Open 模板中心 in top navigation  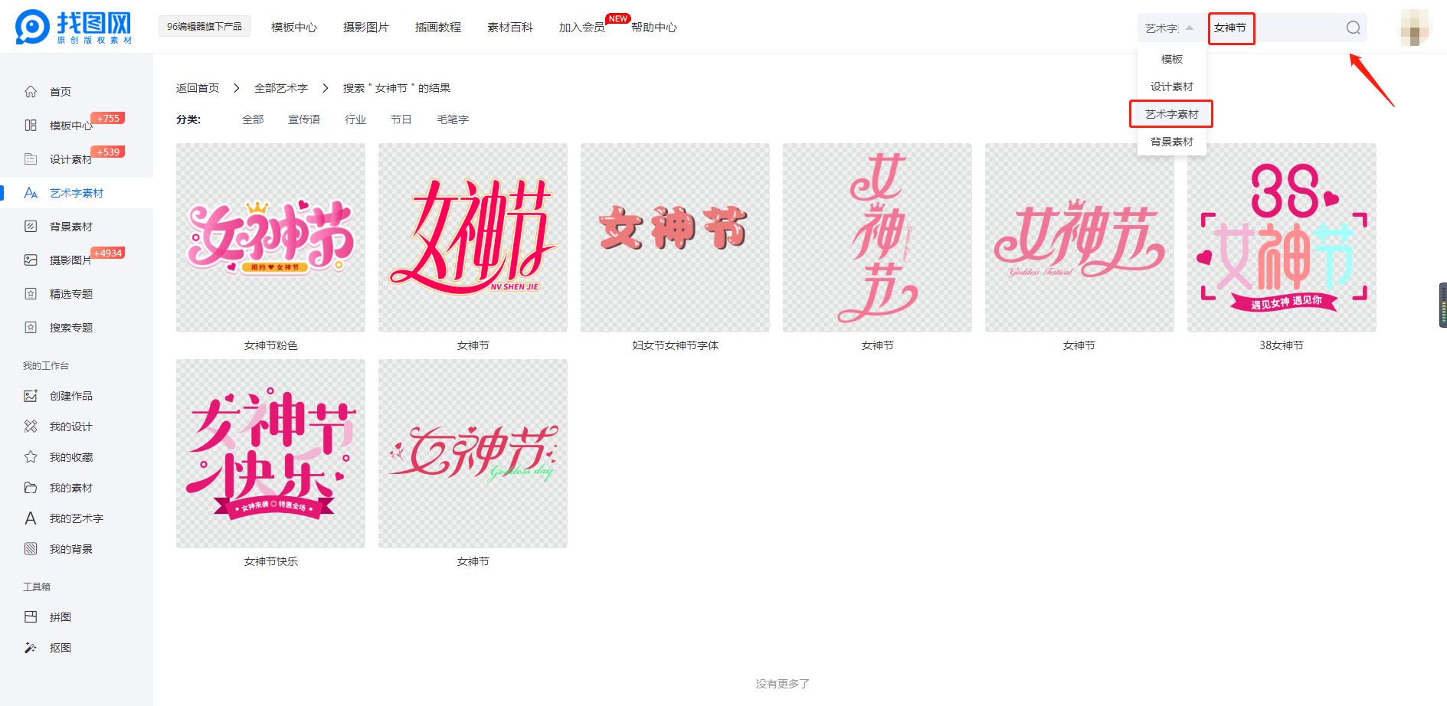(294, 28)
